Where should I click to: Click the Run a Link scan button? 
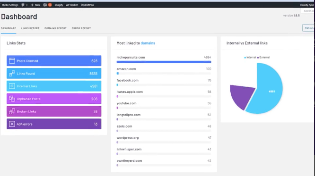tap(308, 28)
